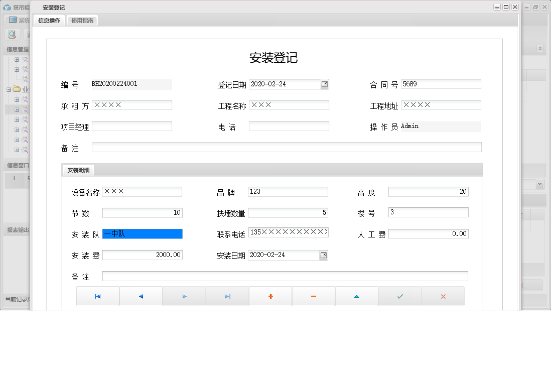The image size is (551, 369).
Task: Select the 信息操作 tab
Action: 48,21
